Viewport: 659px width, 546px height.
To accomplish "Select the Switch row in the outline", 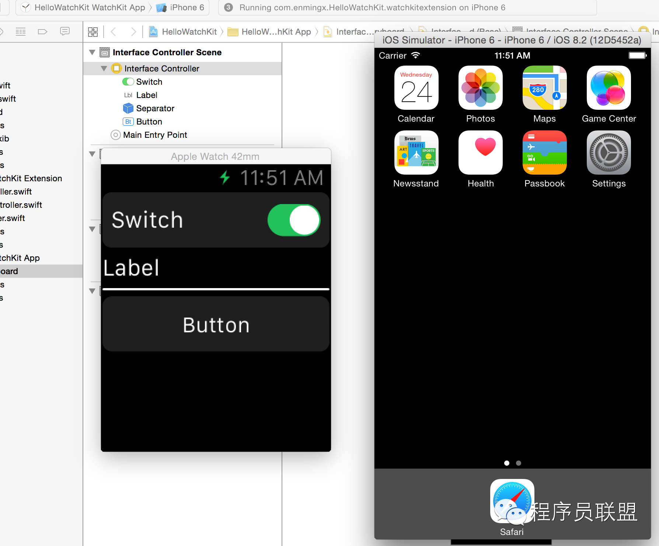I will [x=182, y=82].
